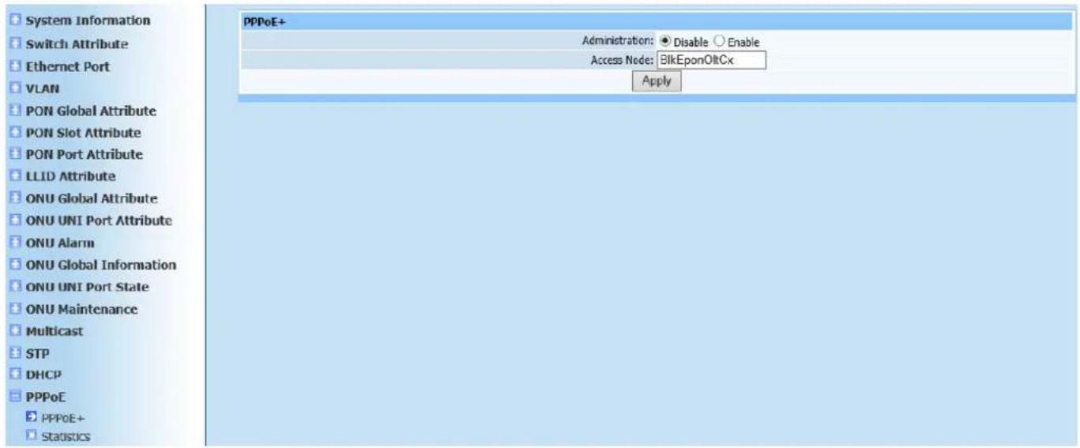Open the Multicast entry
Viewport: 1080px width, 448px height.
point(53,331)
